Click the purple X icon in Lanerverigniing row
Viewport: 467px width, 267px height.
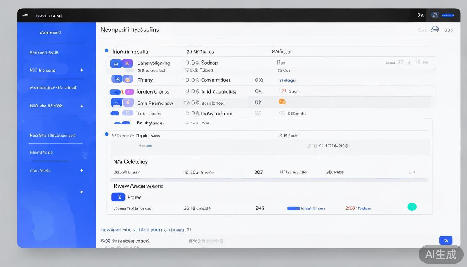point(127,63)
